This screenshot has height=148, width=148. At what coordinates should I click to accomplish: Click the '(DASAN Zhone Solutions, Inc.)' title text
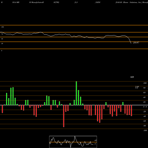pyautogui.click(x=129, y=2)
